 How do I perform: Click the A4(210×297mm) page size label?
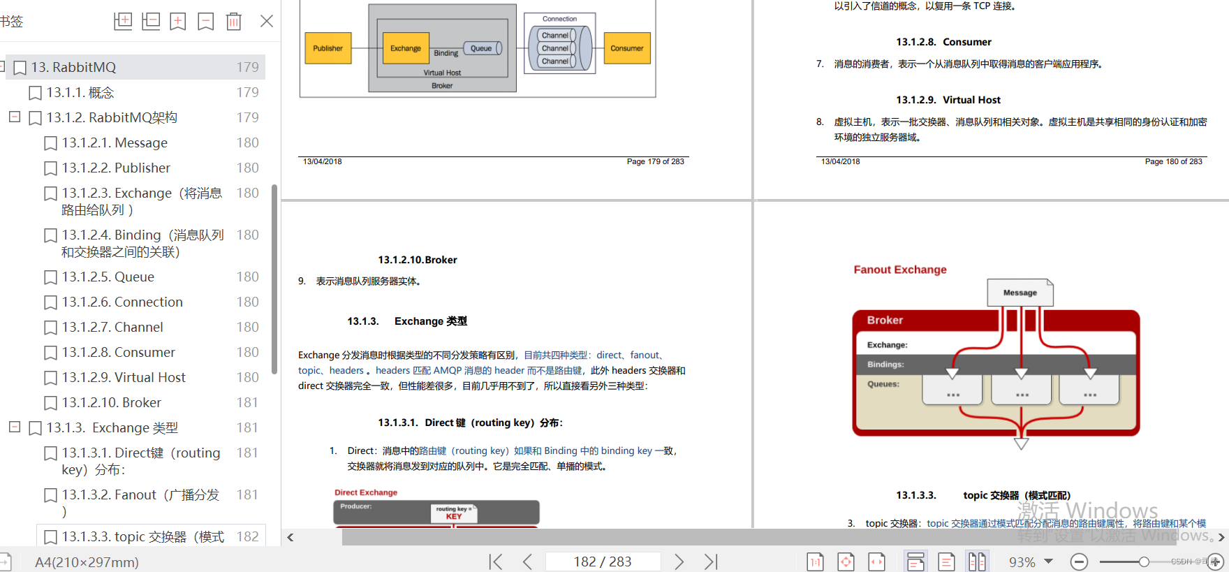[87, 562]
